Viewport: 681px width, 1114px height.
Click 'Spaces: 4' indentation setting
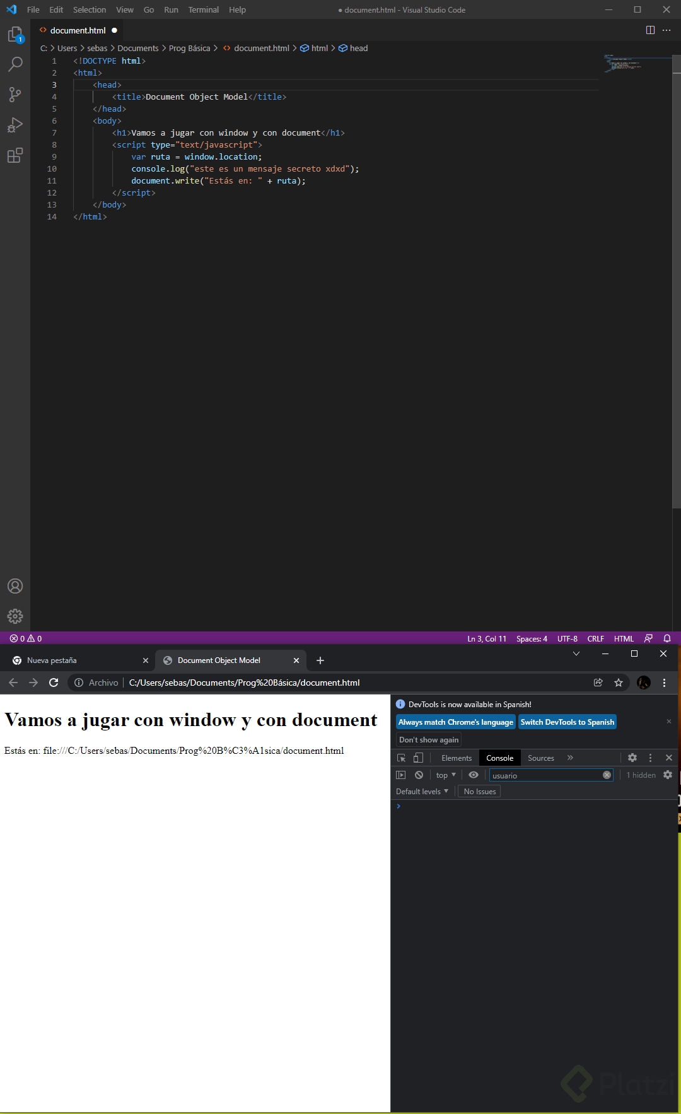pyautogui.click(x=532, y=638)
